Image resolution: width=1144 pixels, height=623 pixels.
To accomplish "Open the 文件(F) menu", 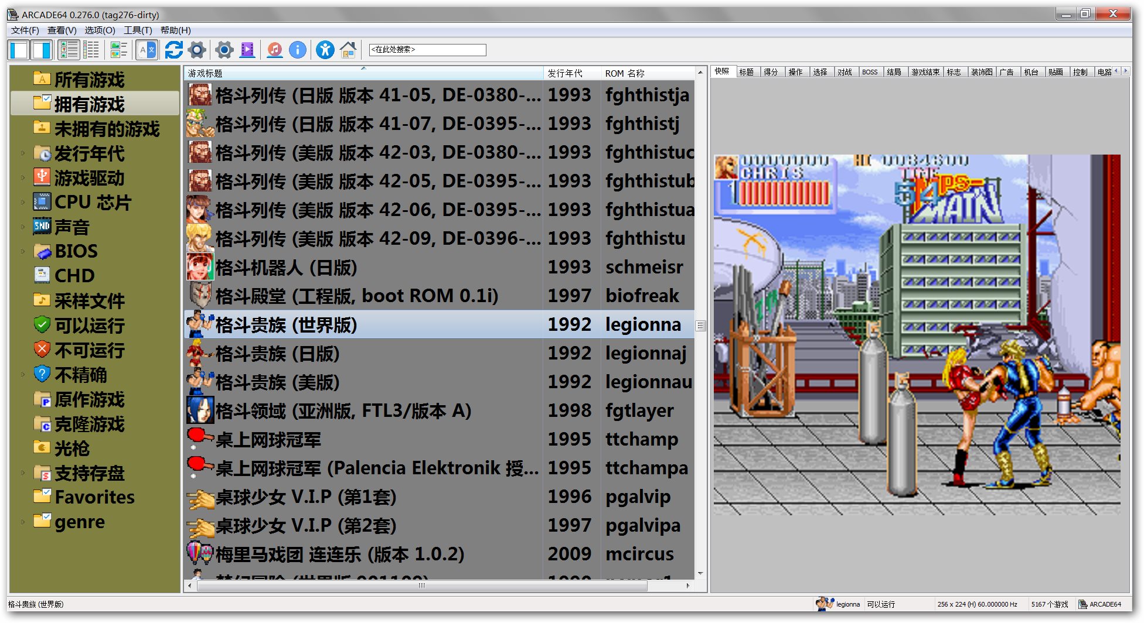I will coord(25,30).
